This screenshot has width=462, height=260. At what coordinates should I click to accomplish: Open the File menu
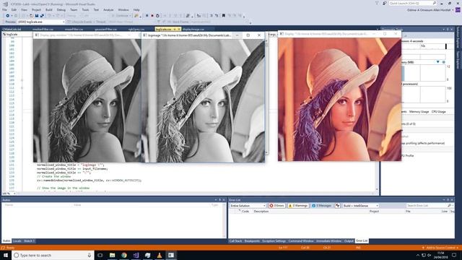click(4, 9)
